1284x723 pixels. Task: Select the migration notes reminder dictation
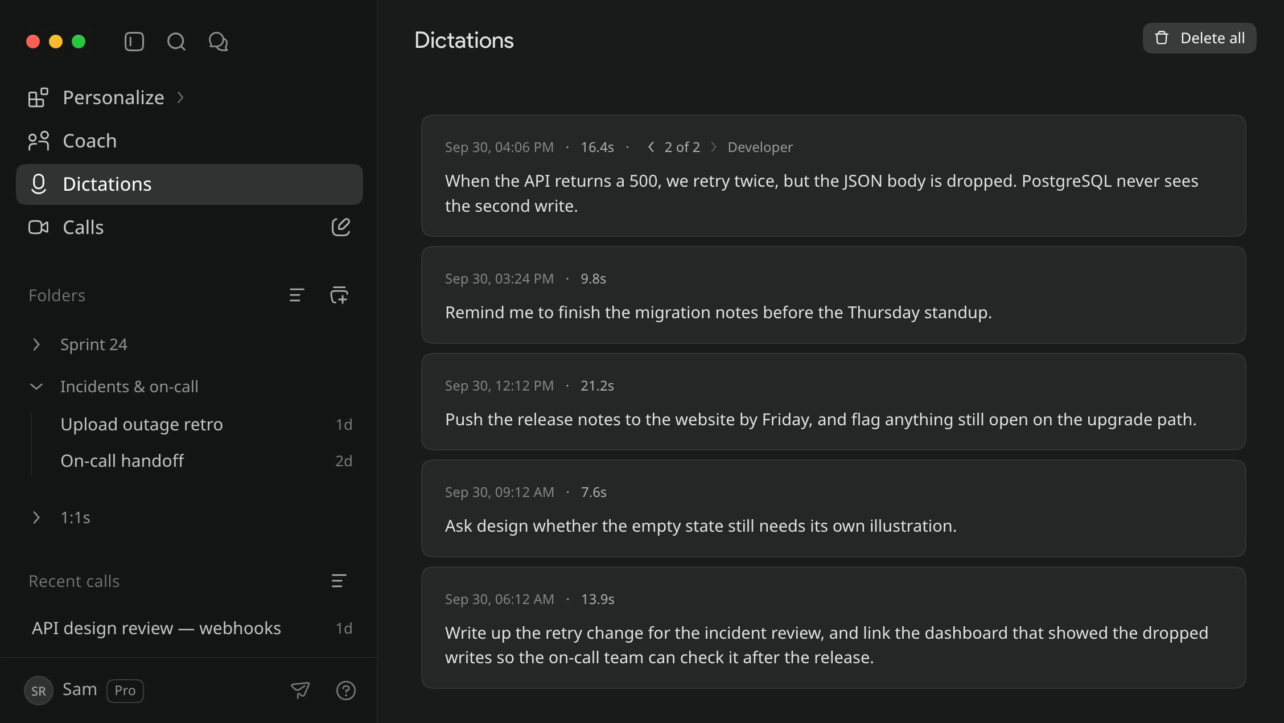click(x=833, y=295)
